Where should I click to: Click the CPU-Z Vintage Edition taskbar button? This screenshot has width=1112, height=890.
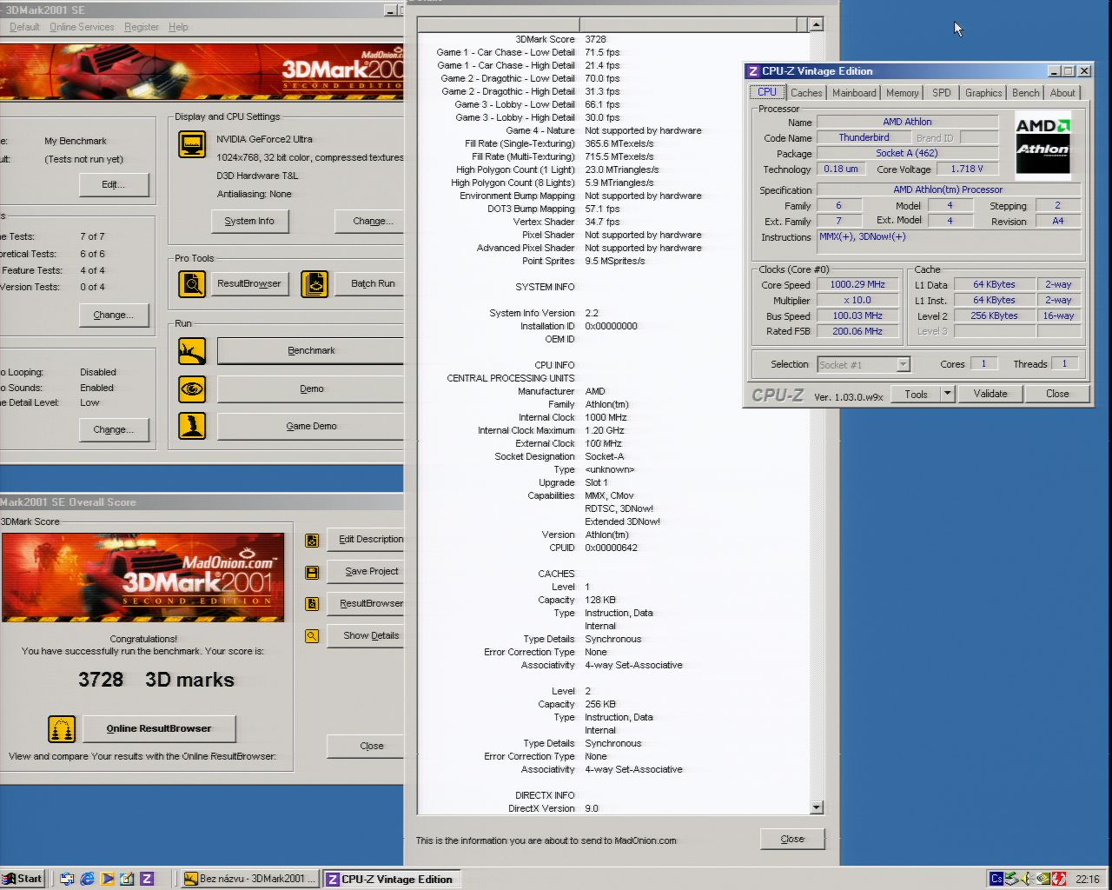pyautogui.click(x=391, y=879)
